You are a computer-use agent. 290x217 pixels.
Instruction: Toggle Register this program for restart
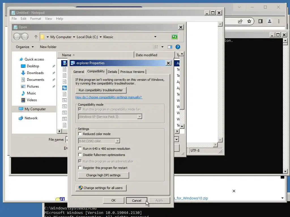(x=80, y=168)
